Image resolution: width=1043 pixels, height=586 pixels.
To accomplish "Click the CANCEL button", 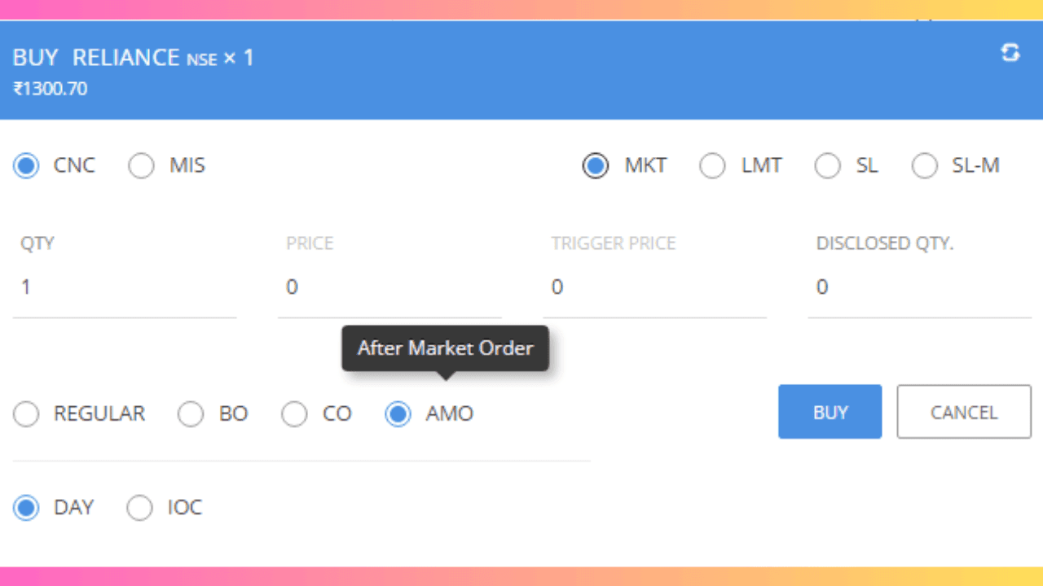I will (x=964, y=412).
